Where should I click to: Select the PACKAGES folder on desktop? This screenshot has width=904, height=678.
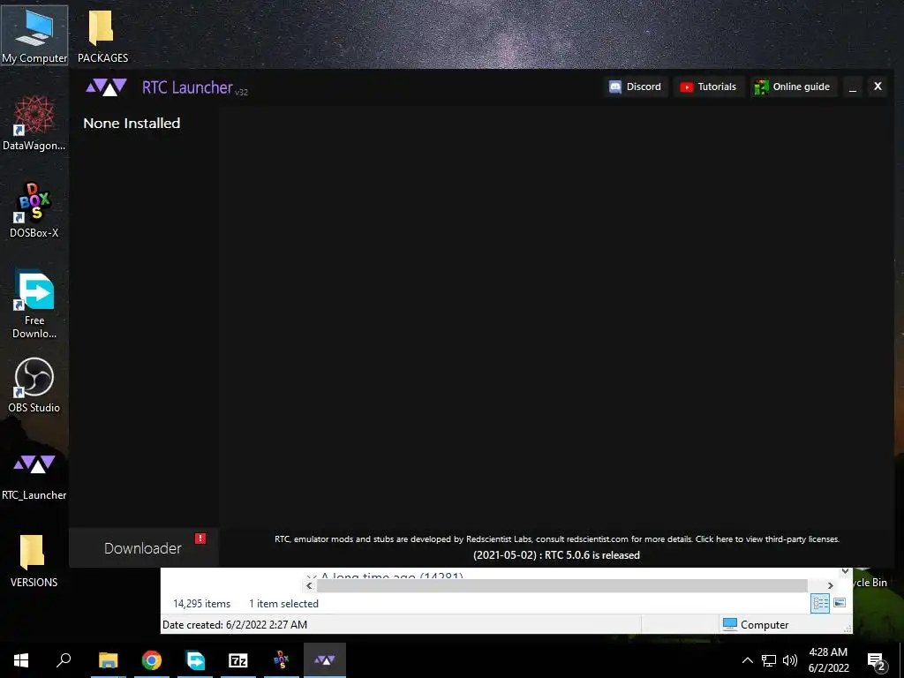tap(102, 35)
